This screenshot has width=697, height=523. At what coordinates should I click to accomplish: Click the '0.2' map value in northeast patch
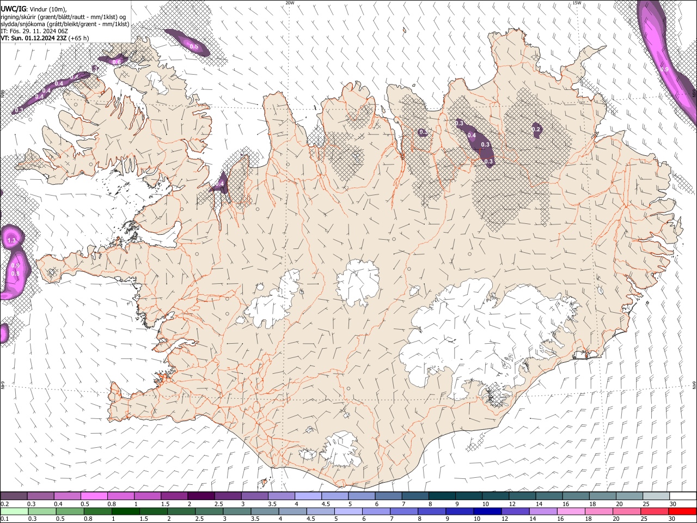(536, 129)
